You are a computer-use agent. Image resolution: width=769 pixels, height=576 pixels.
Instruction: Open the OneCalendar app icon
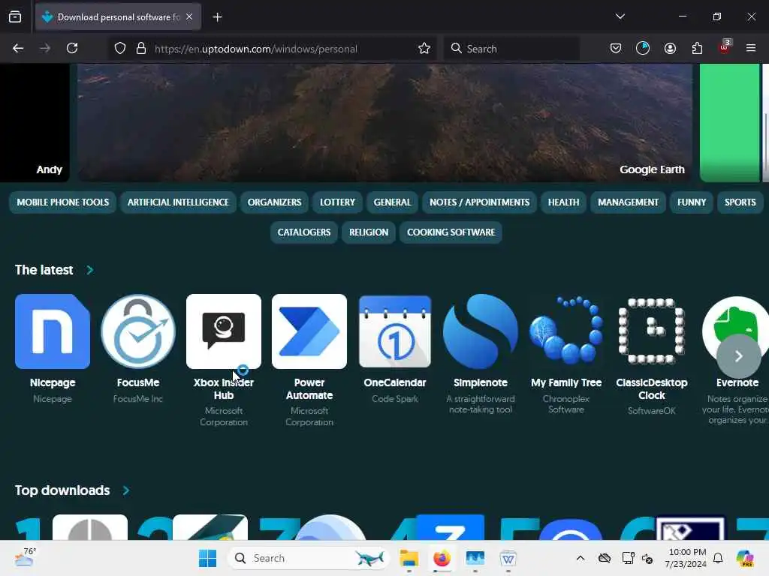point(395,331)
